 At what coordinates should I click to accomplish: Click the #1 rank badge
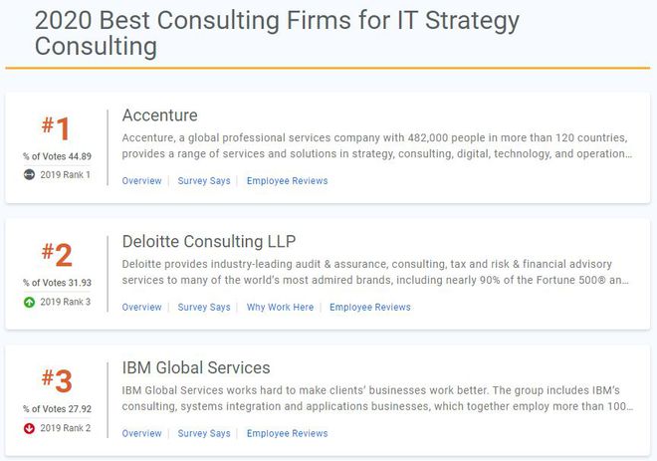tap(56, 127)
